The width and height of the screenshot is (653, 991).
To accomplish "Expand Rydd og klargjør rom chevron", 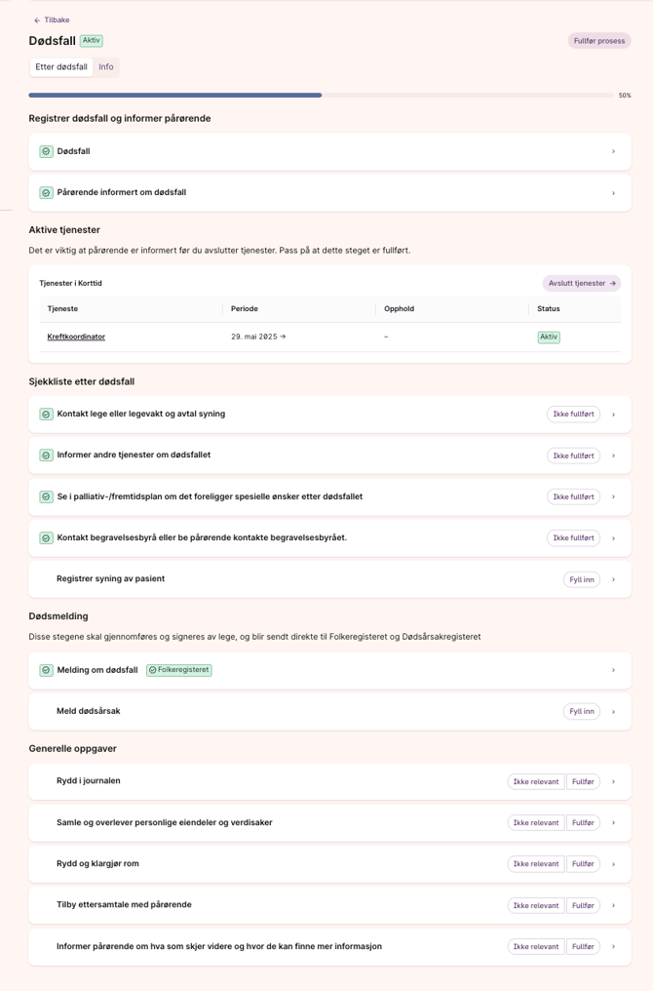I will pos(613,864).
